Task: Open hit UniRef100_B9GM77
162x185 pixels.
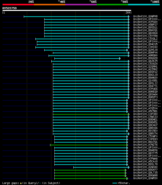Action: tap(145, 170)
